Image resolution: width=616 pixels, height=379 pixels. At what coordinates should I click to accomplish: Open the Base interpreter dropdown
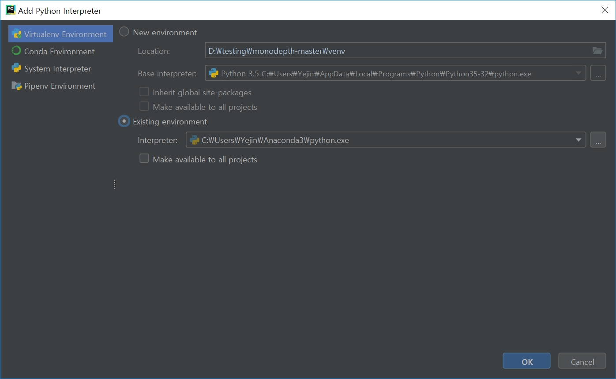395,73
